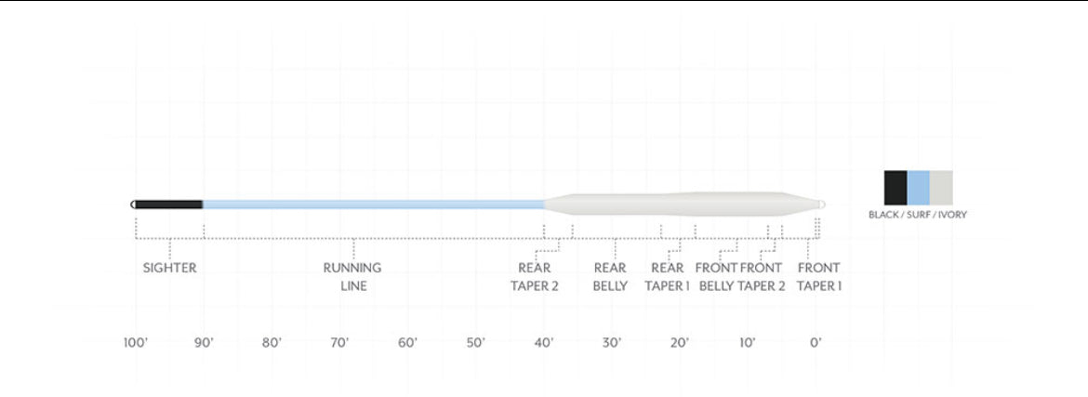Click the REAR TAPER 2 label
The height and width of the screenshot is (397, 1088).
click(x=535, y=277)
